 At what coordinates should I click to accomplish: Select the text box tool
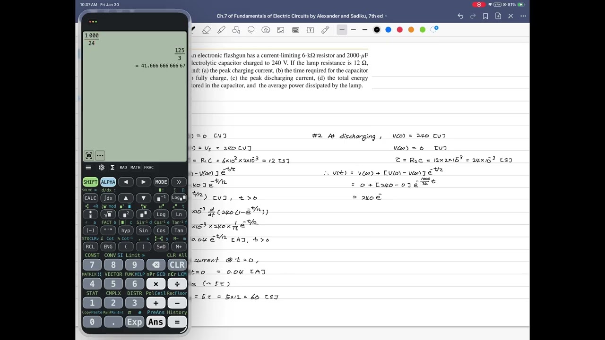[x=310, y=30]
